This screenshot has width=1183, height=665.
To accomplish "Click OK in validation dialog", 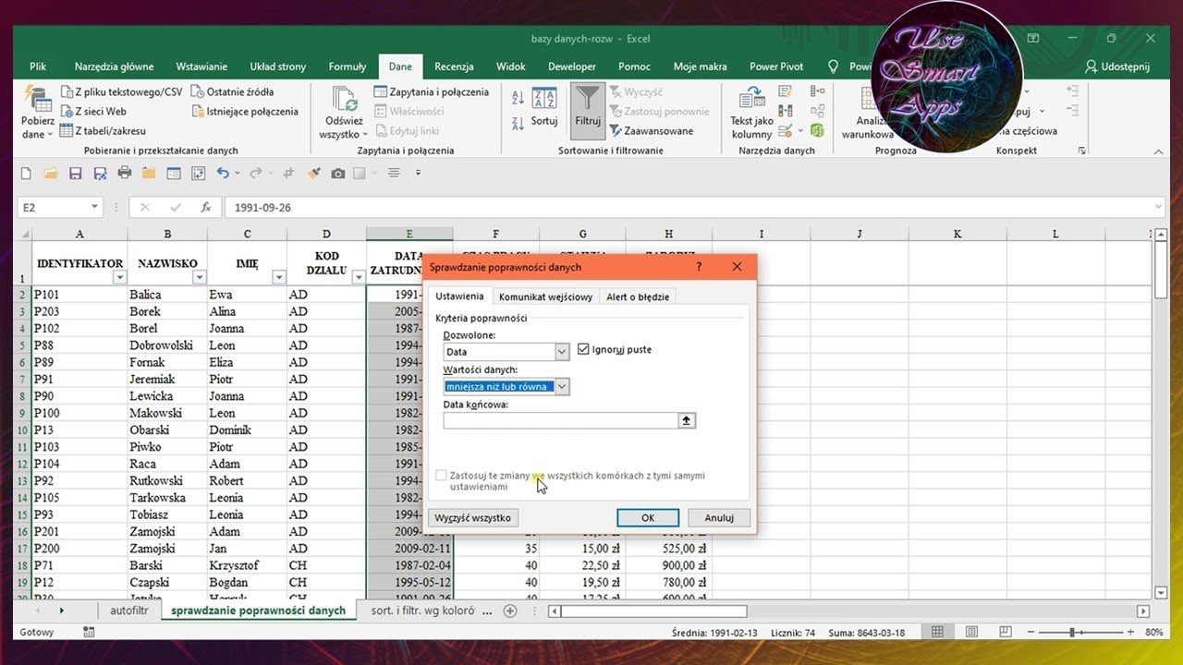I will pos(648,518).
